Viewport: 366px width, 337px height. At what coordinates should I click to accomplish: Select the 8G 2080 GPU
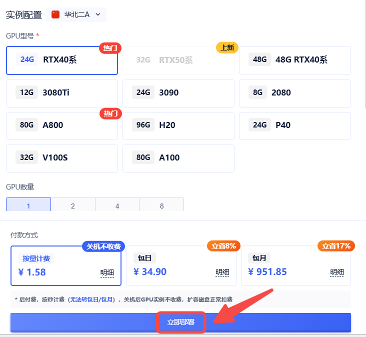point(294,93)
